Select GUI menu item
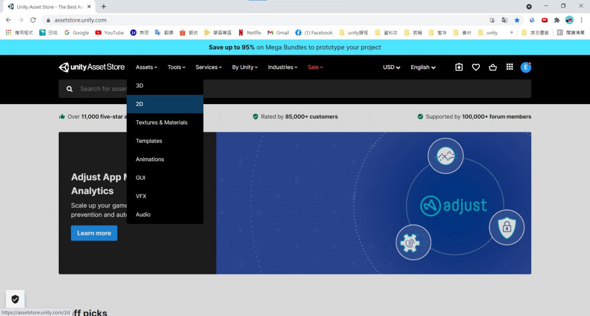 click(165, 178)
